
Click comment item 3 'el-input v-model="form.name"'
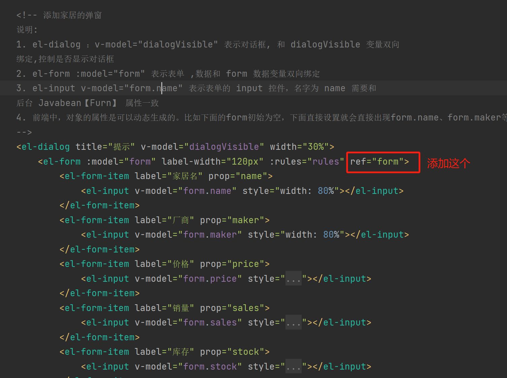[107, 88]
